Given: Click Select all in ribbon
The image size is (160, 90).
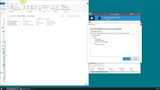Looking at the screenshot, I should [x=64, y=6].
